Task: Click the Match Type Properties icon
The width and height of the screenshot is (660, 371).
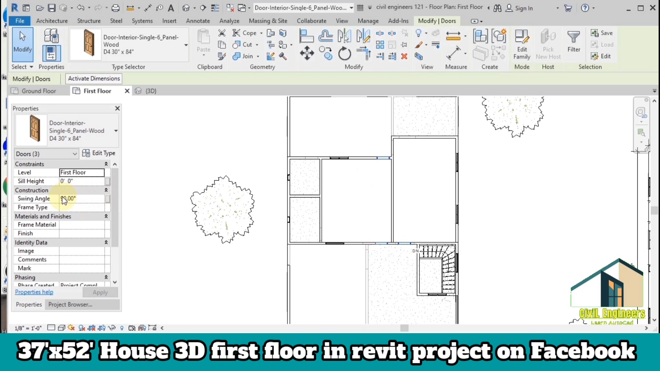Action: 222,56
